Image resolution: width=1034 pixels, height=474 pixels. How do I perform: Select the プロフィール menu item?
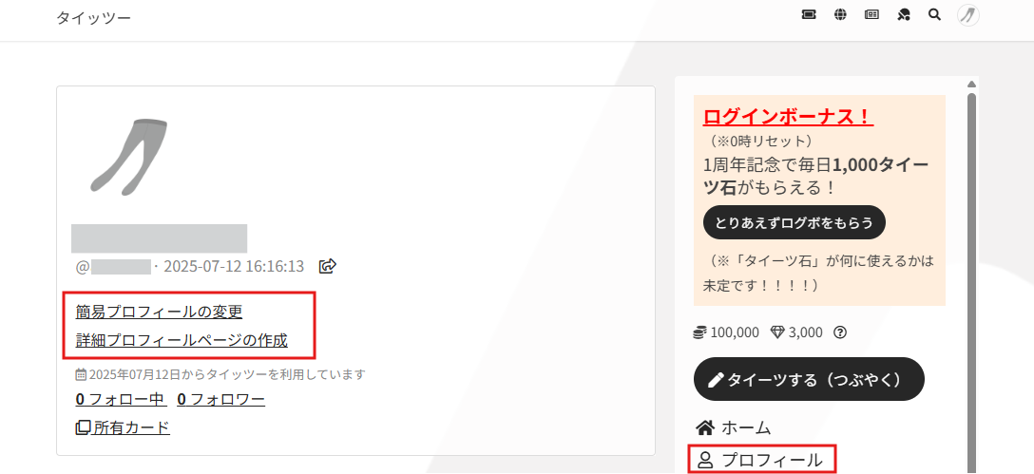[x=761, y=460]
